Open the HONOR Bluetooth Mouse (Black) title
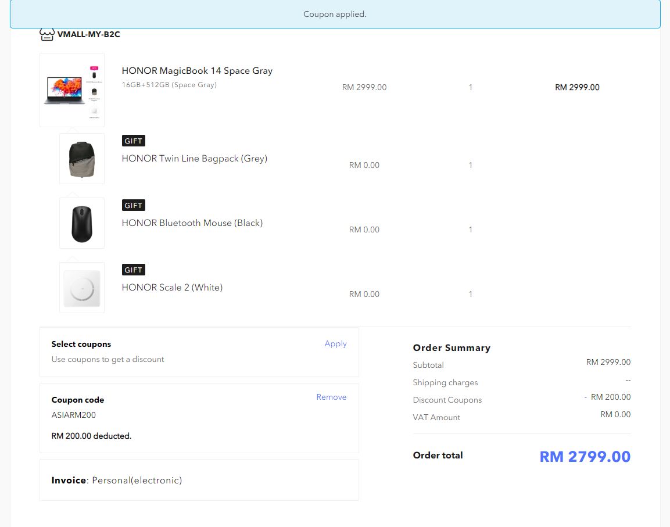Image resolution: width=670 pixels, height=527 pixels. click(x=192, y=223)
